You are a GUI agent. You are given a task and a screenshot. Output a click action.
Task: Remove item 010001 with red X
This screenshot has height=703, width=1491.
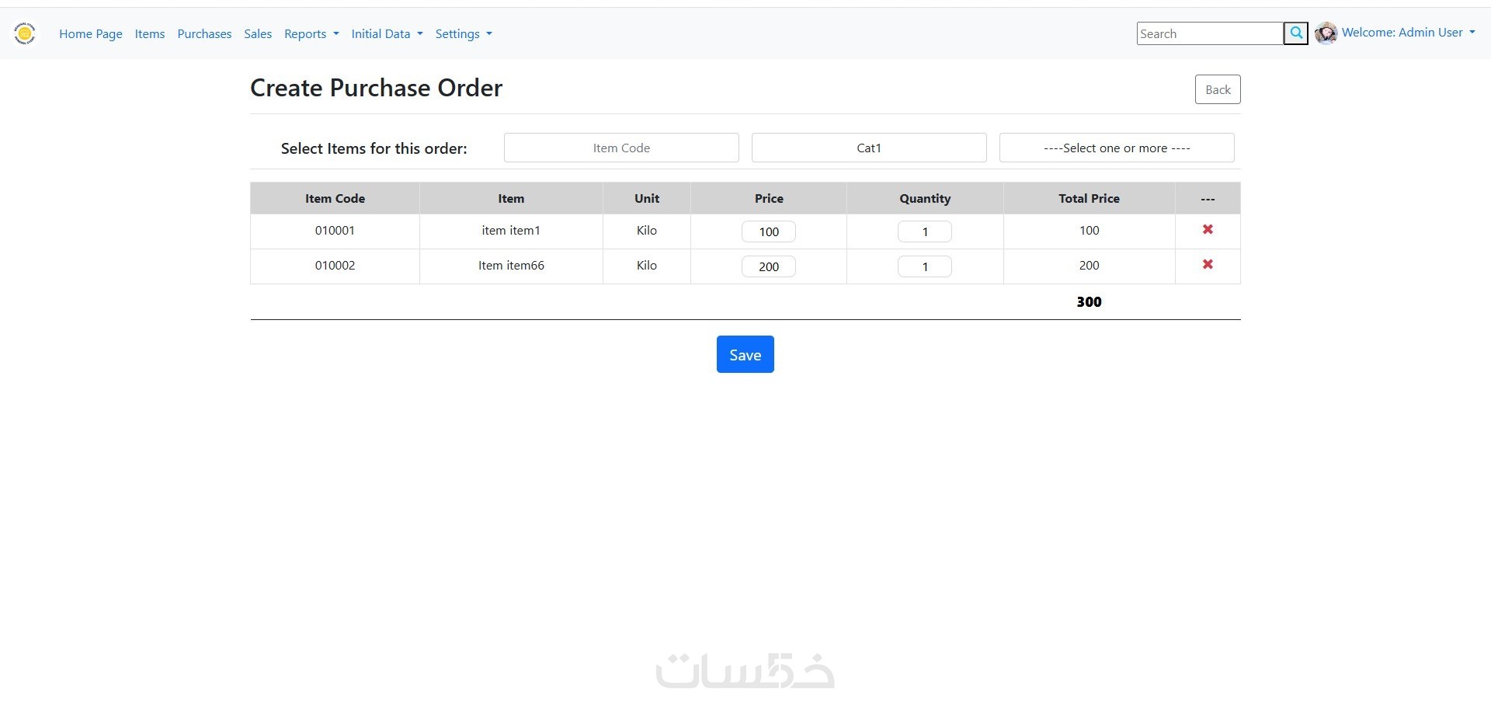[1208, 230]
